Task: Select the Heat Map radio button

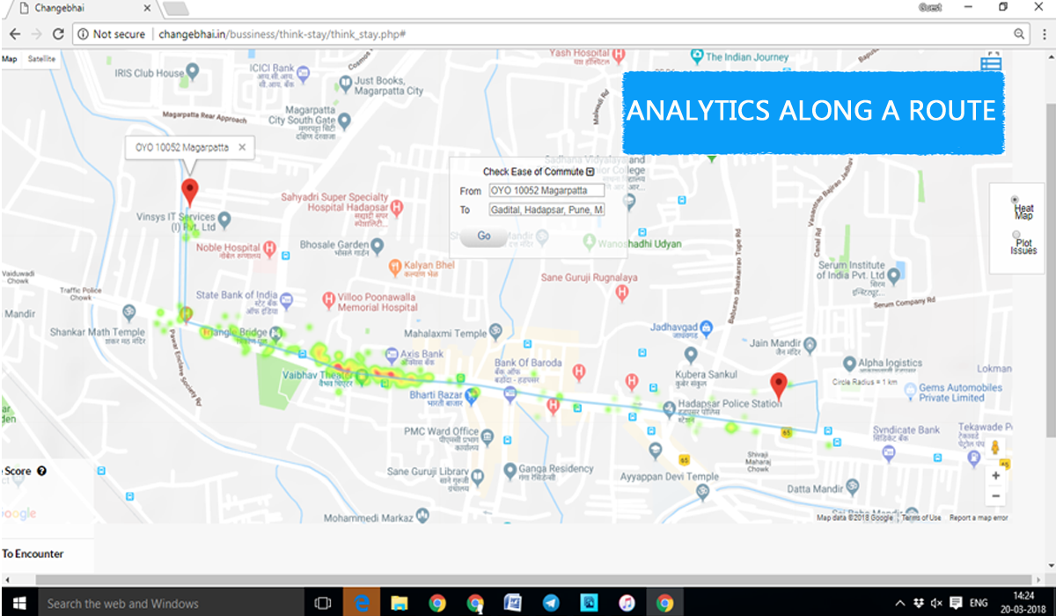Action: (x=1016, y=200)
